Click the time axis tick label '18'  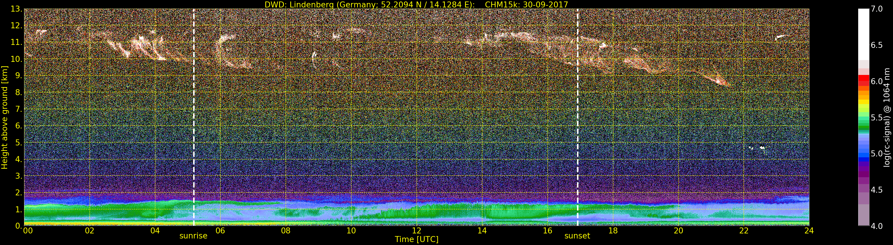[x=613, y=231]
